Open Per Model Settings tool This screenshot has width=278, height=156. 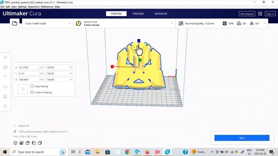(x=5, y=96)
